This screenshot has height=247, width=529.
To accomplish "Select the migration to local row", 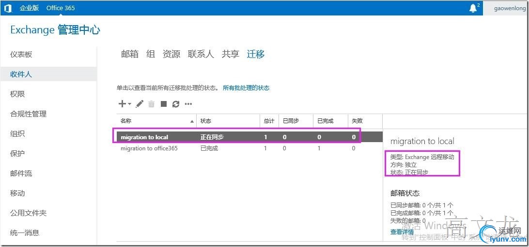I will tap(249, 137).
